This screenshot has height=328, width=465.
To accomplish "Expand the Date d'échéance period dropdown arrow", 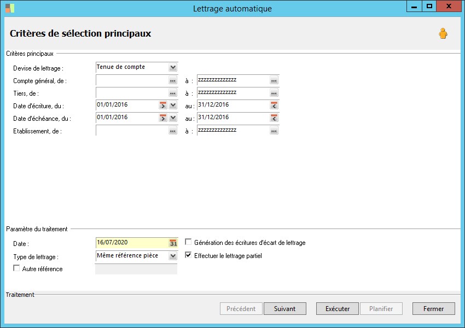I will (173, 118).
